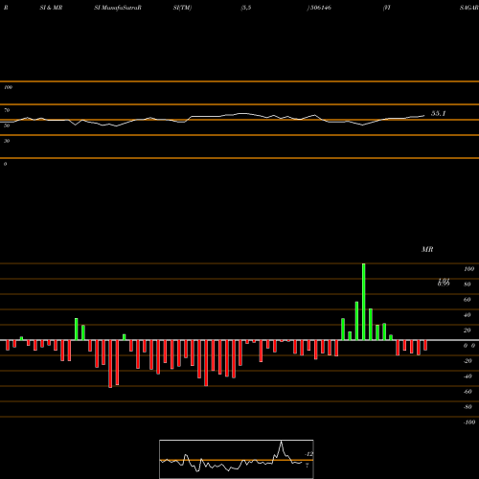Click the MR axis label -100
The image size is (479, 479).
pos(469,422)
